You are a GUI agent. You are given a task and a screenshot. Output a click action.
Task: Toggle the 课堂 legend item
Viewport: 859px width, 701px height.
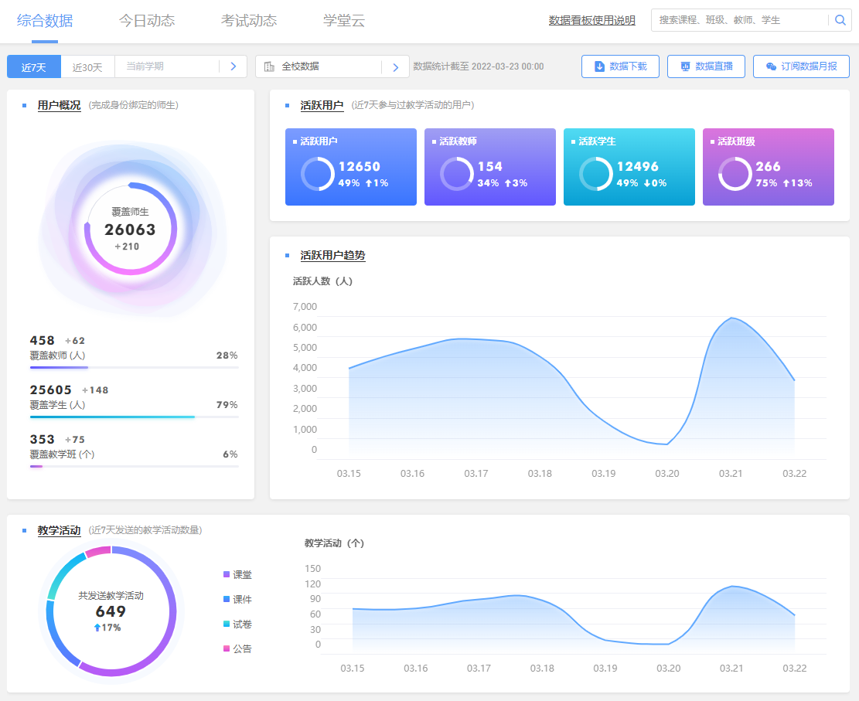coord(237,575)
